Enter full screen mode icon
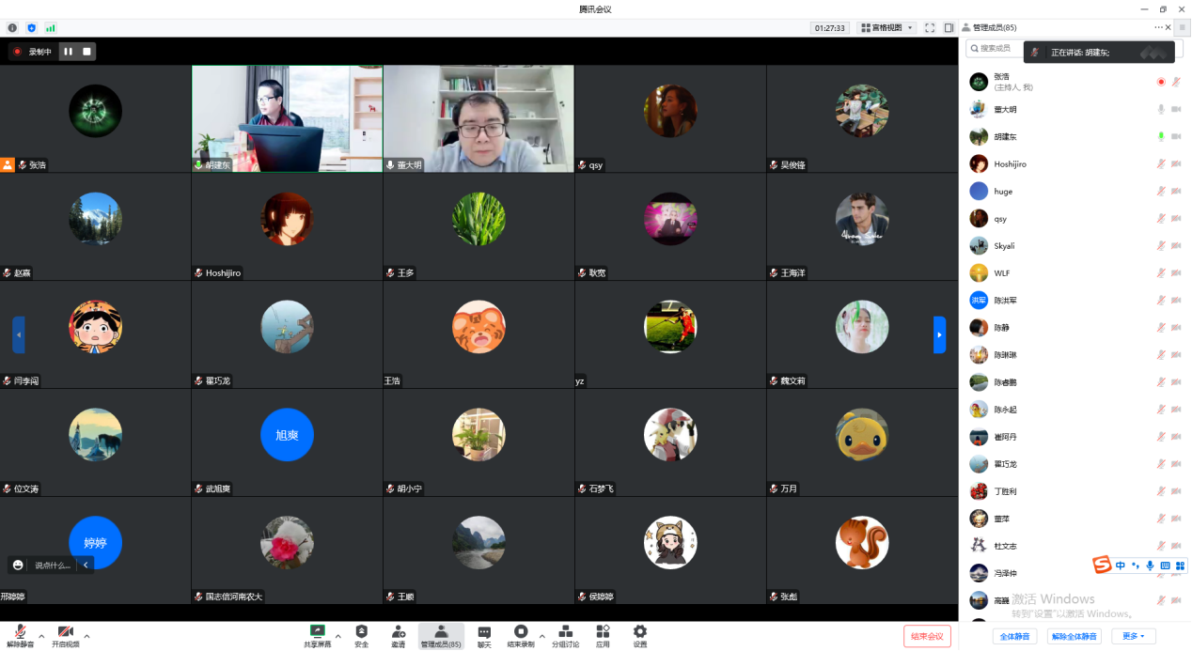This screenshot has width=1192, height=651. [x=930, y=28]
